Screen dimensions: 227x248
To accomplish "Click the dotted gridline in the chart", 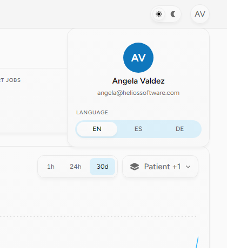I will (x=98, y=216).
